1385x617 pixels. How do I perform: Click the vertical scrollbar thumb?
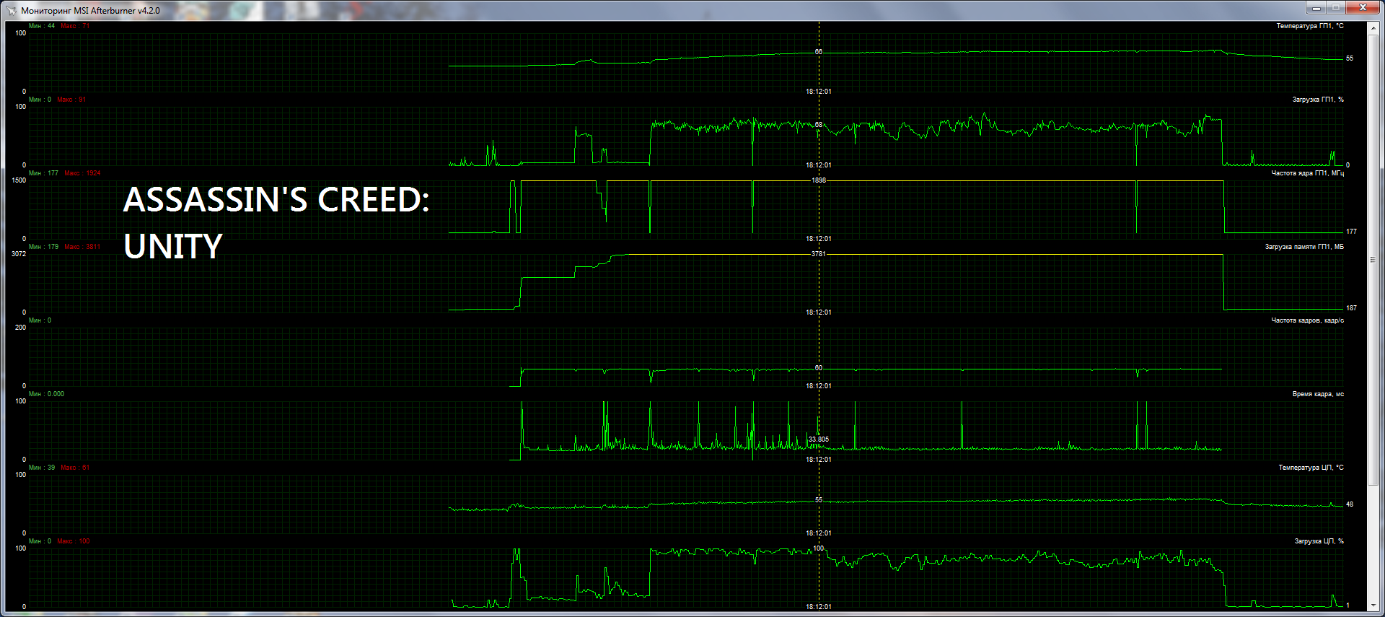click(x=1373, y=260)
